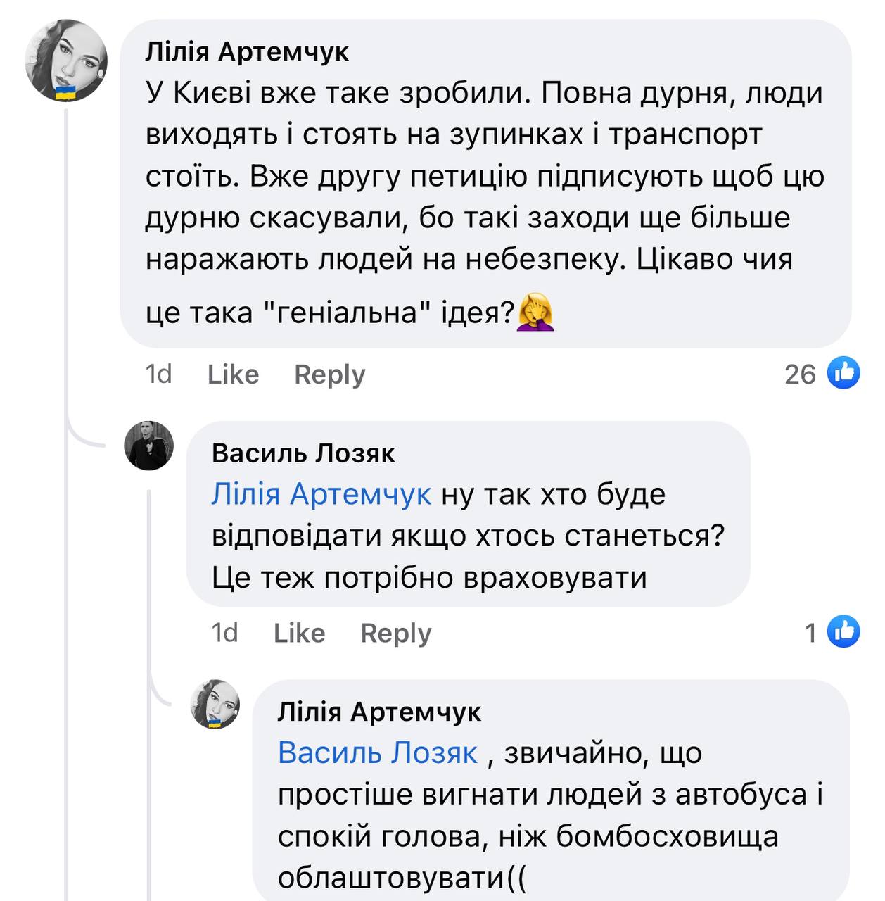Click the 1d timestamp on Василь Лозяк's reply

point(224,633)
